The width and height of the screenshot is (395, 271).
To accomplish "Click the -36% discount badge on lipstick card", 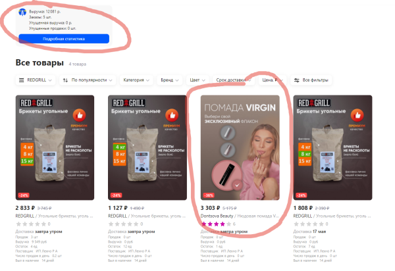I will point(209,195).
